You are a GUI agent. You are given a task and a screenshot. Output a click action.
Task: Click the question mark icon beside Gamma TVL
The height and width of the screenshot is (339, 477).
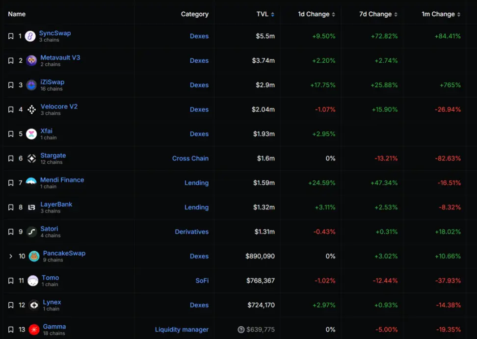tap(241, 330)
